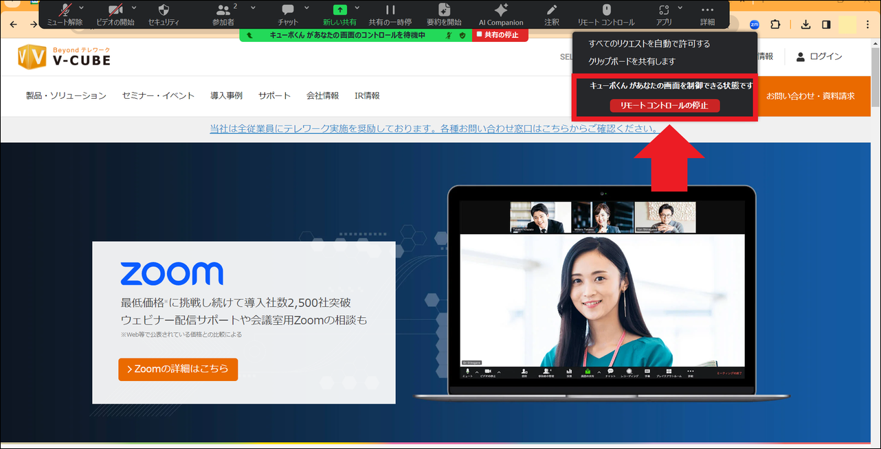Open 会社情報 navigation item
Viewport: 881px width, 449px height.
coord(322,95)
